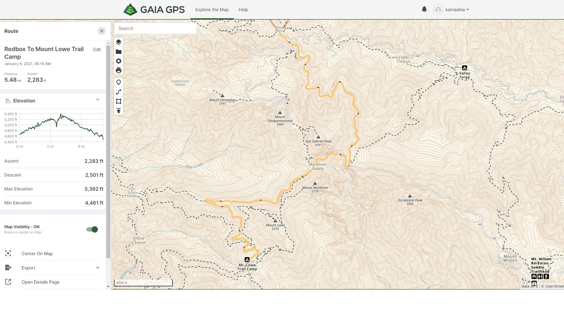Select the create area tool
The height and width of the screenshot is (326, 564).
pyautogui.click(x=119, y=101)
